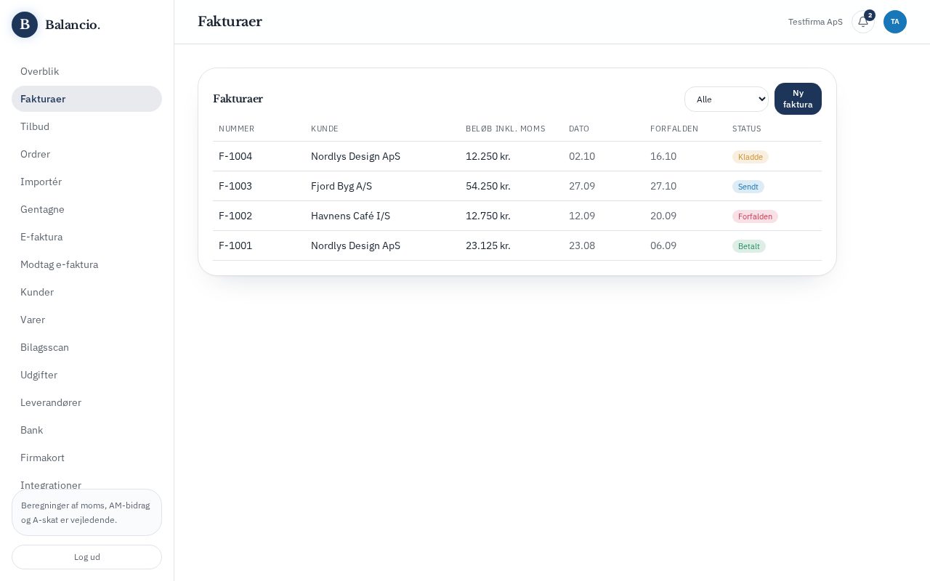This screenshot has width=930, height=581.
Task: Open the E-faktura section
Action: click(x=86, y=237)
